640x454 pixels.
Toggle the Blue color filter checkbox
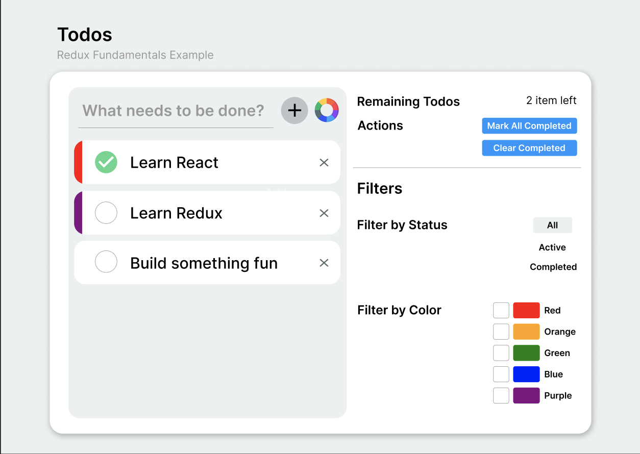(x=501, y=374)
